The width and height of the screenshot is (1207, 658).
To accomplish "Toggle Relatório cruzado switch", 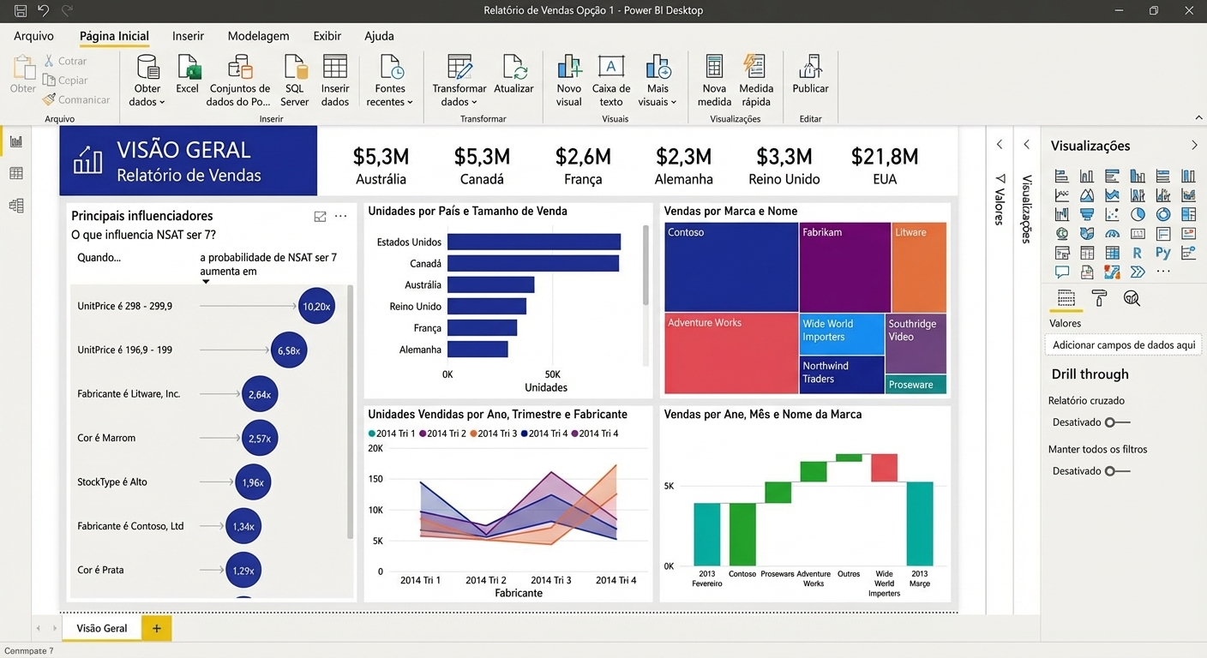I will coord(1117,422).
